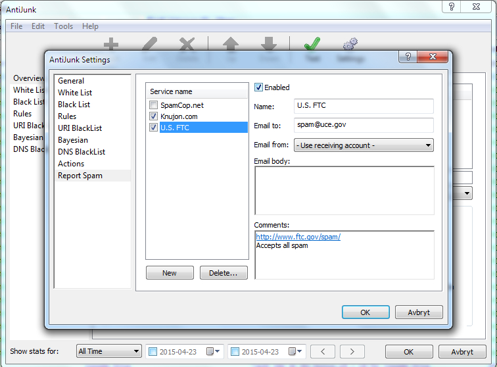Open the http://www.ftc.gov/spam/ link
Screen dimensions: 497x367
pos(298,237)
